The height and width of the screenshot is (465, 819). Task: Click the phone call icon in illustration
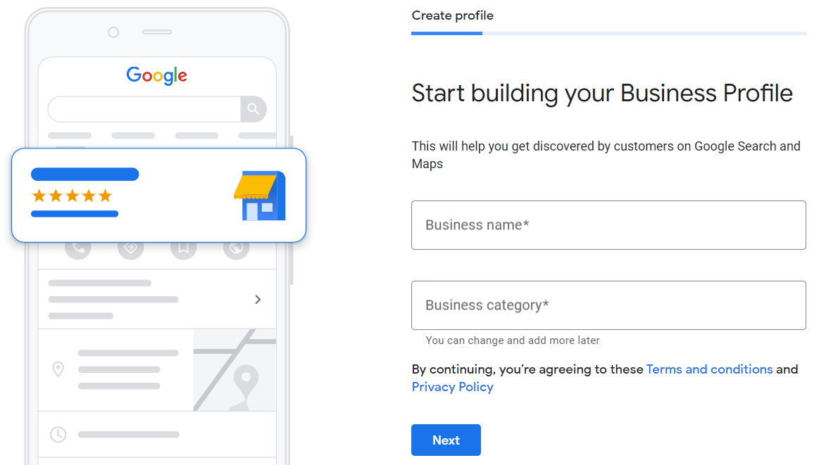pyautogui.click(x=78, y=248)
